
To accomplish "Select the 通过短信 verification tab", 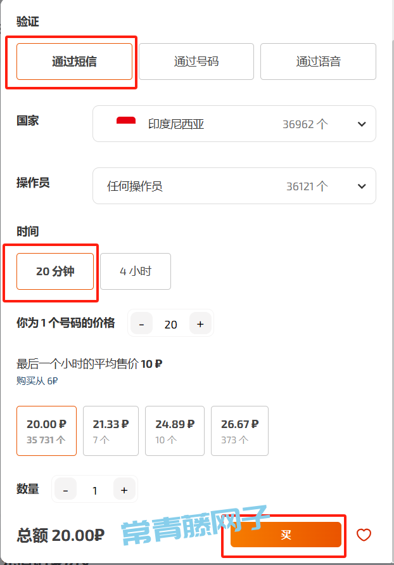I will pos(74,62).
